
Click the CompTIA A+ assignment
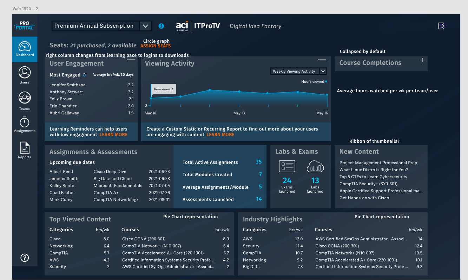point(106,193)
